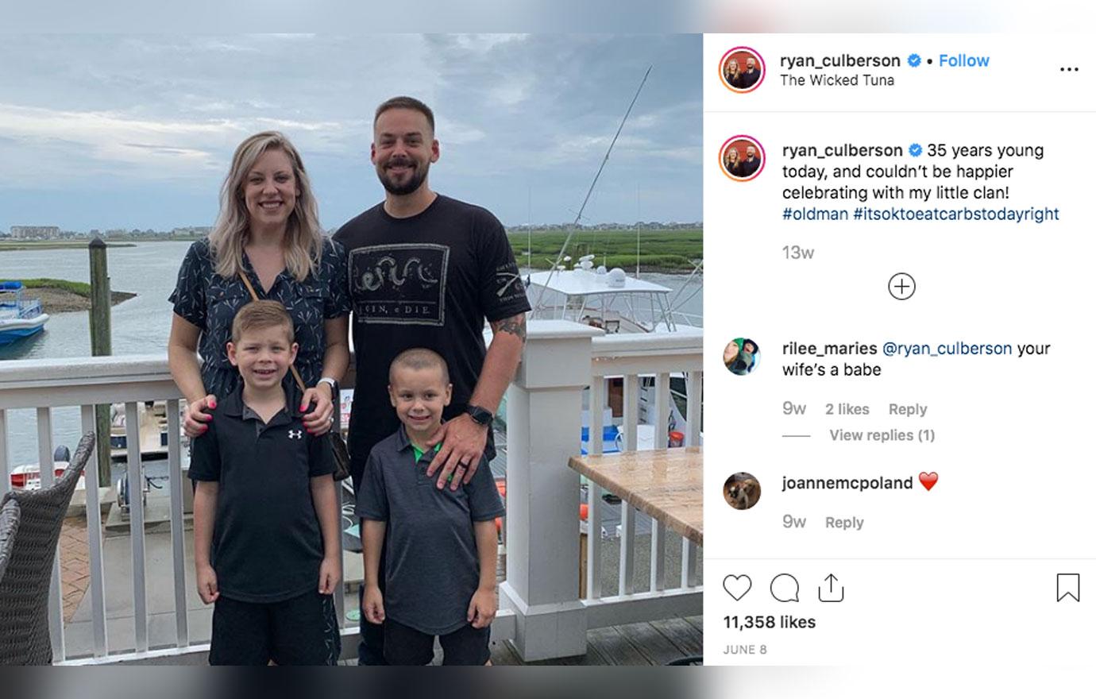
Task: View the 11,358 likes list
Action: point(770,622)
